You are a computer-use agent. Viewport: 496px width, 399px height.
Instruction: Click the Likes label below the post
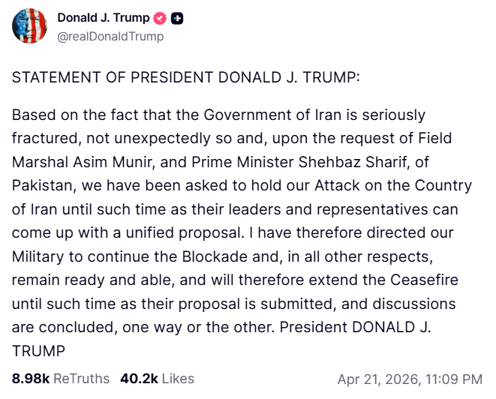tap(176, 379)
